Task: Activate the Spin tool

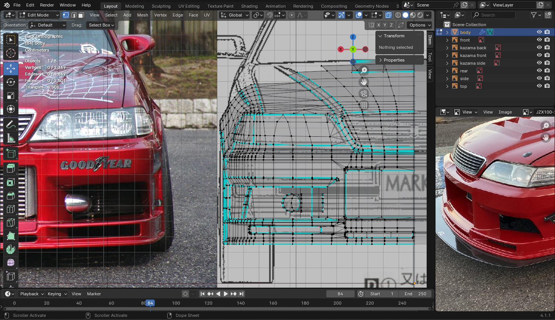Action: pyautogui.click(x=11, y=250)
